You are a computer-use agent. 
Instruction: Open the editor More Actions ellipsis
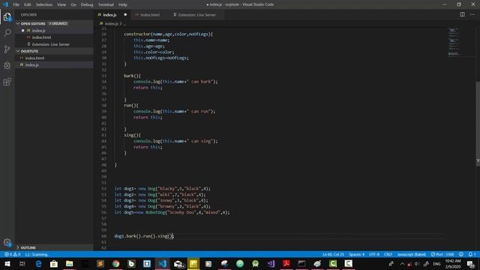point(472,14)
